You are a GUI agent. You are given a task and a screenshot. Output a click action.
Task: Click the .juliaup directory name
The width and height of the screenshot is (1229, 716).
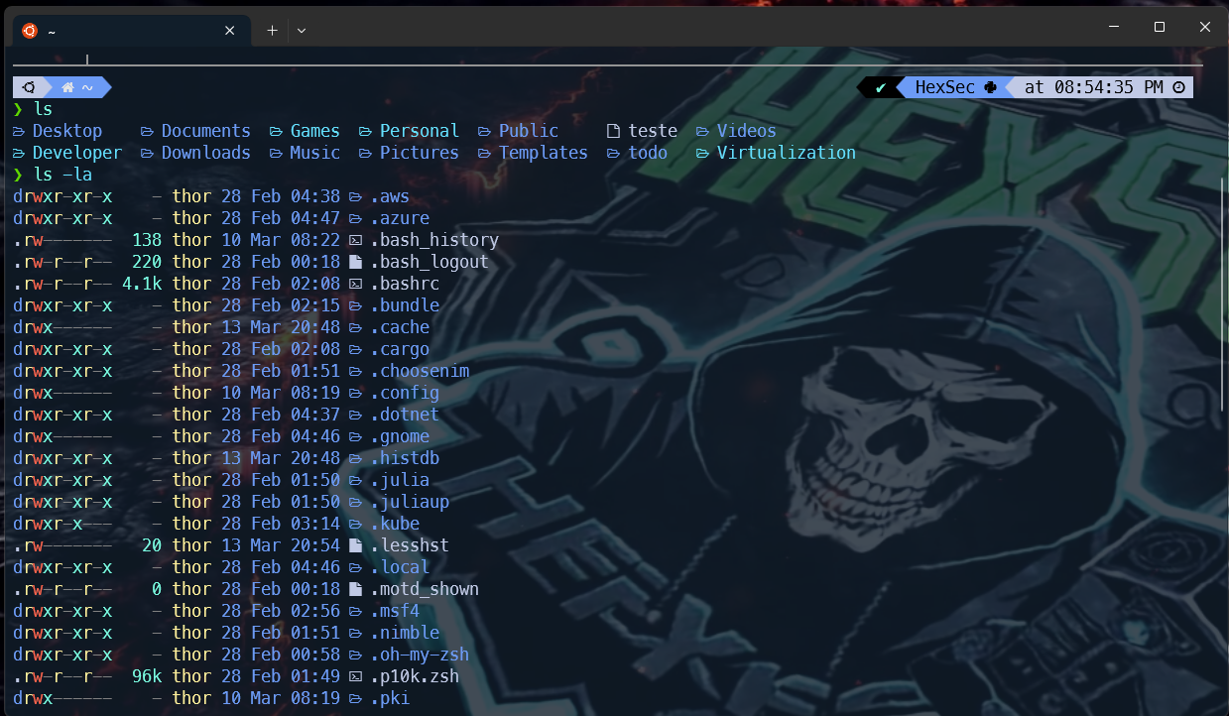[x=410, y=502]
